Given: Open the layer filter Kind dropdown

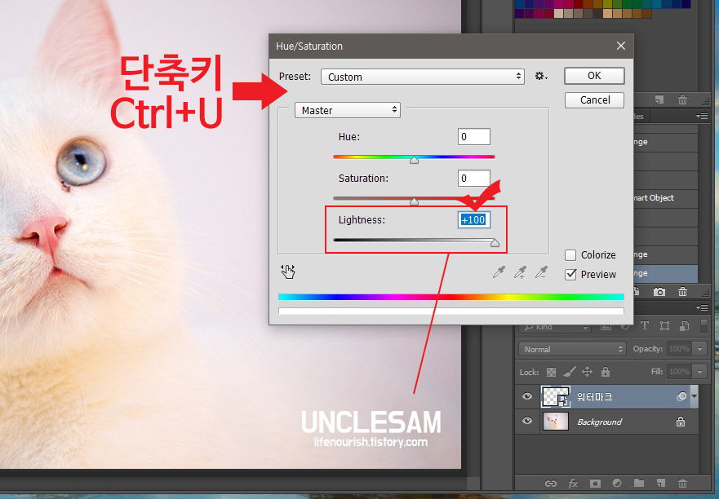Looking at the screenshot, I should coord(554,327).
